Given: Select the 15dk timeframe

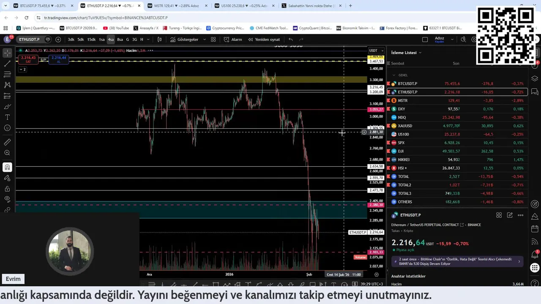Looking at the screenshot, I should tap(91, 39).
